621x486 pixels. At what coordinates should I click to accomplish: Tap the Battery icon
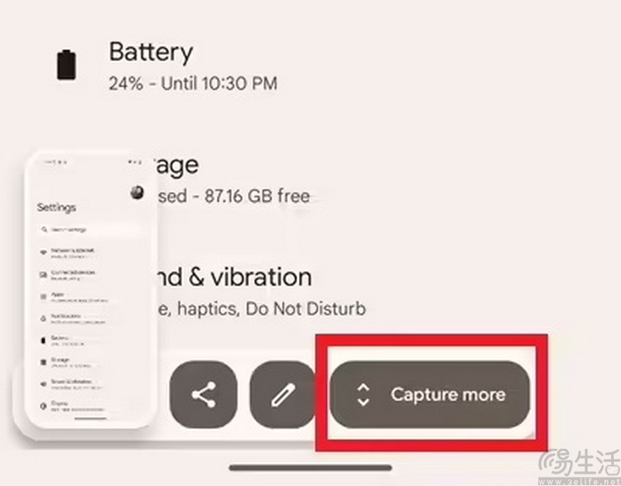coord(66,65)
